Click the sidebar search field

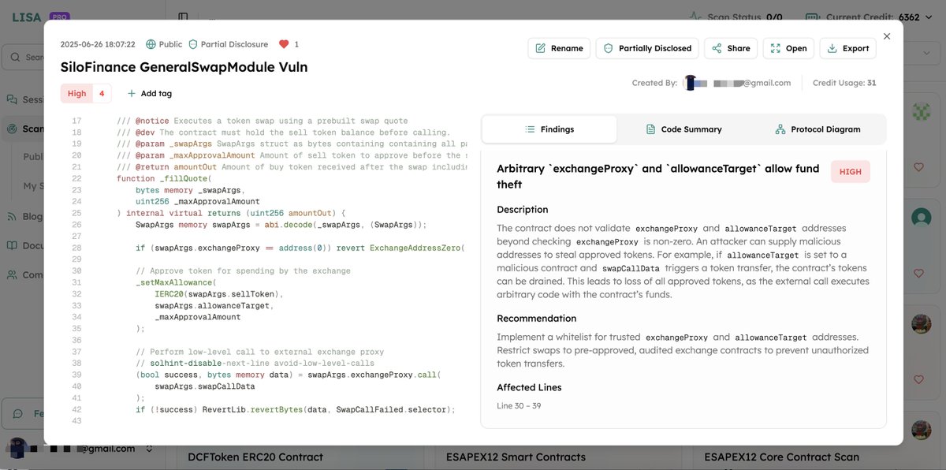[24, 57]
